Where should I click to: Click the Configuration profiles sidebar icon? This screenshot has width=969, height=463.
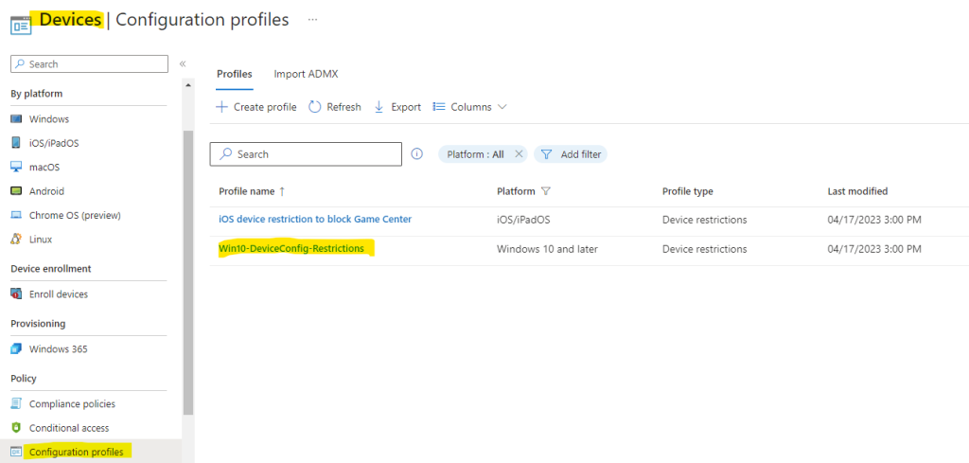17,452
